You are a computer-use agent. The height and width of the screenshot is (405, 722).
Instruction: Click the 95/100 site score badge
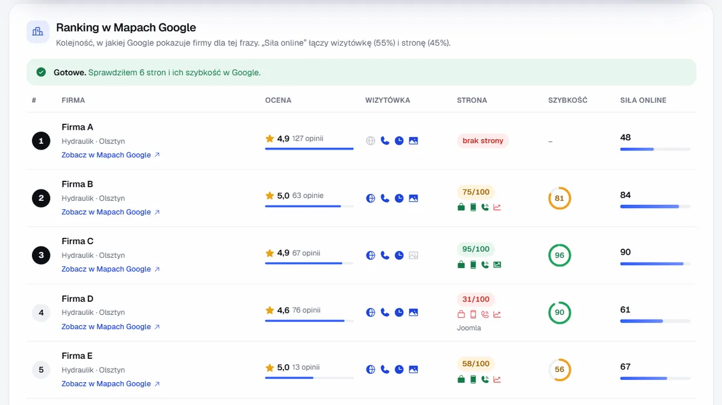pyautogui.click(x=475, y=249)
